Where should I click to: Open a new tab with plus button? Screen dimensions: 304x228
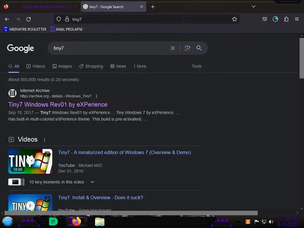point(153,7)
